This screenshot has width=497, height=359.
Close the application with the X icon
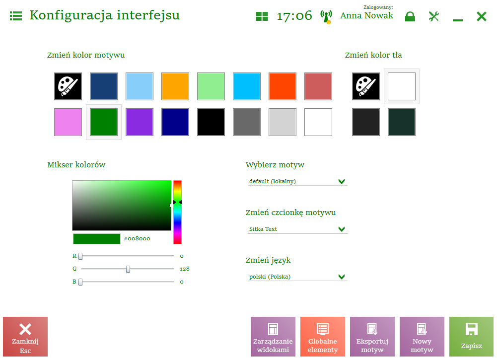[x=481, y=16]
